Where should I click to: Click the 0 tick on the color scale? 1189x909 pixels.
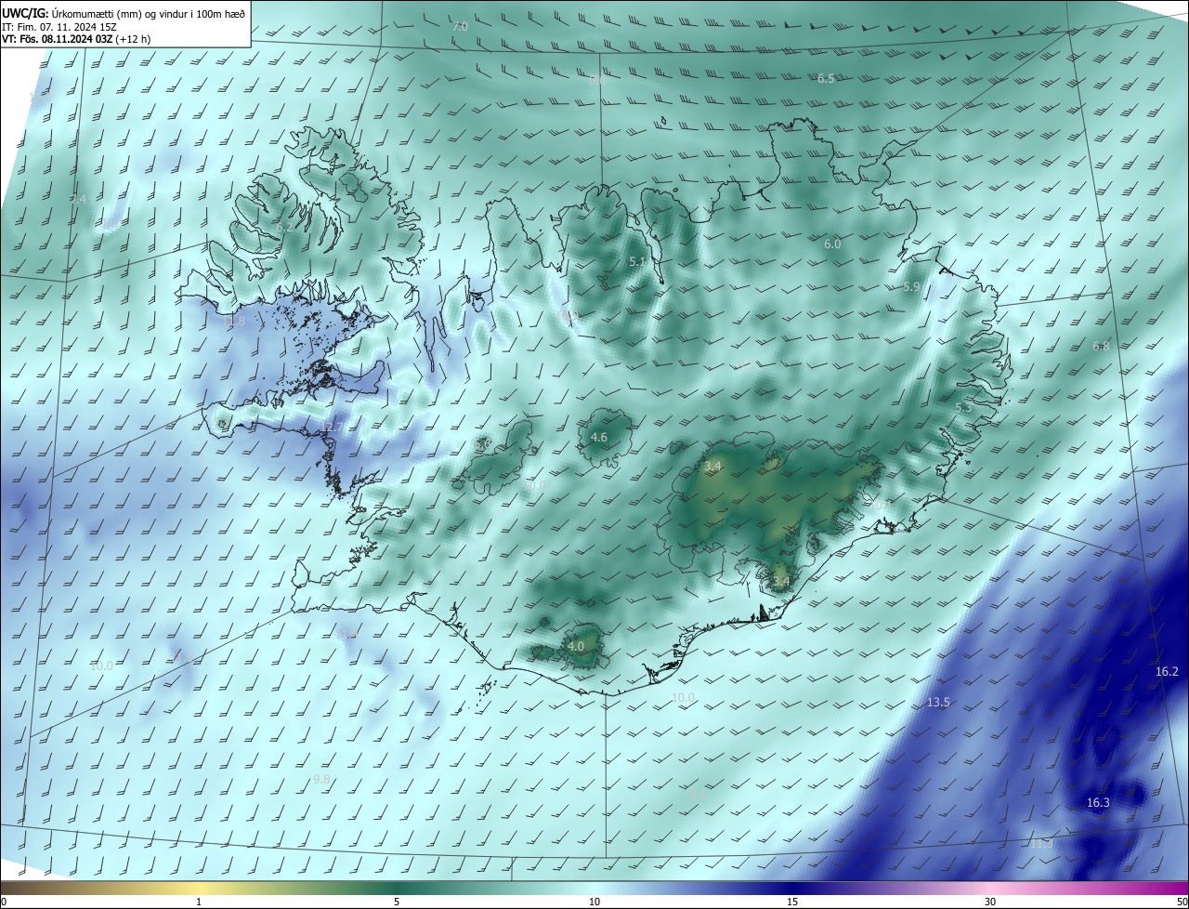tap(4, 902)
